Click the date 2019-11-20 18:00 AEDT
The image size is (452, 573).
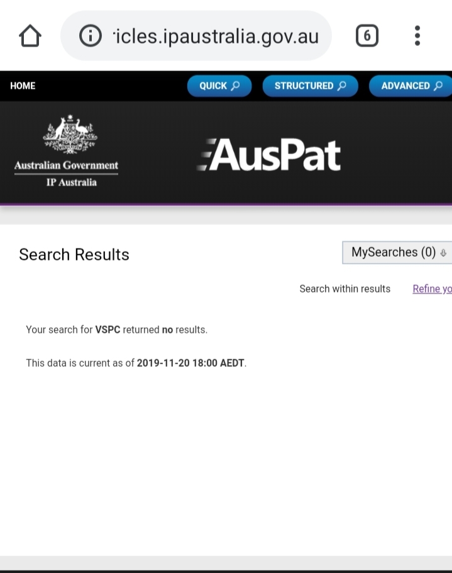190,363
